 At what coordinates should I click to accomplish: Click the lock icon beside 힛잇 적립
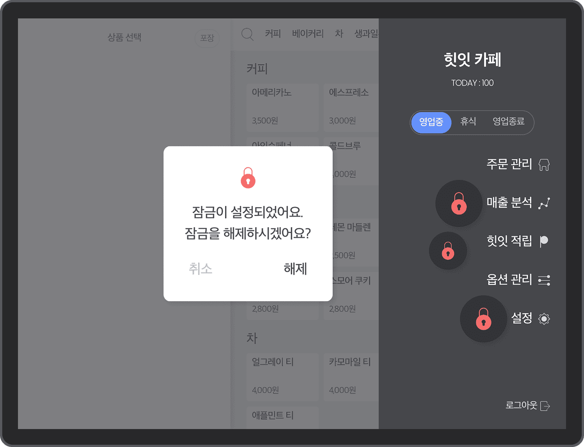tap(448, 251)
